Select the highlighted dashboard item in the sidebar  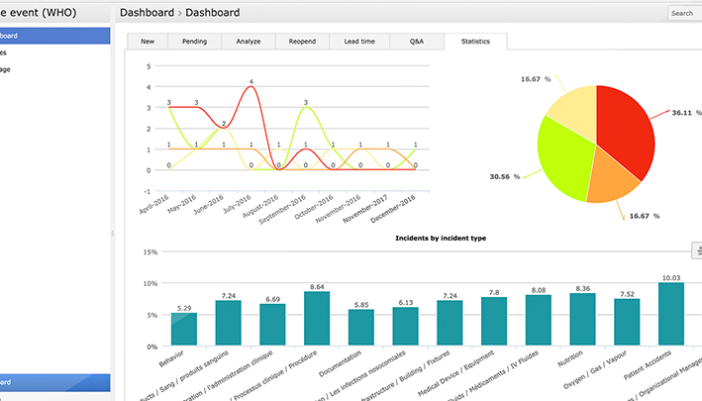(54, 36)
